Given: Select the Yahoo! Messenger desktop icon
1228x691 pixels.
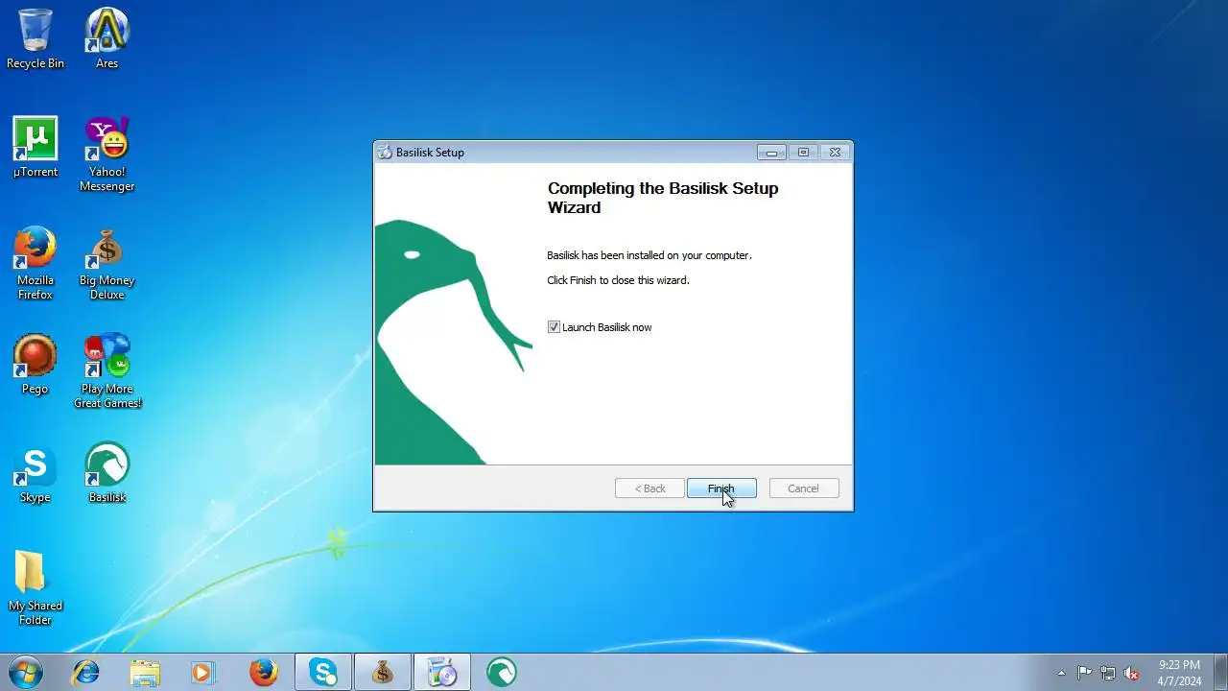Looking at the screenshot, I should pyautogui.click(x=106, y=155).
